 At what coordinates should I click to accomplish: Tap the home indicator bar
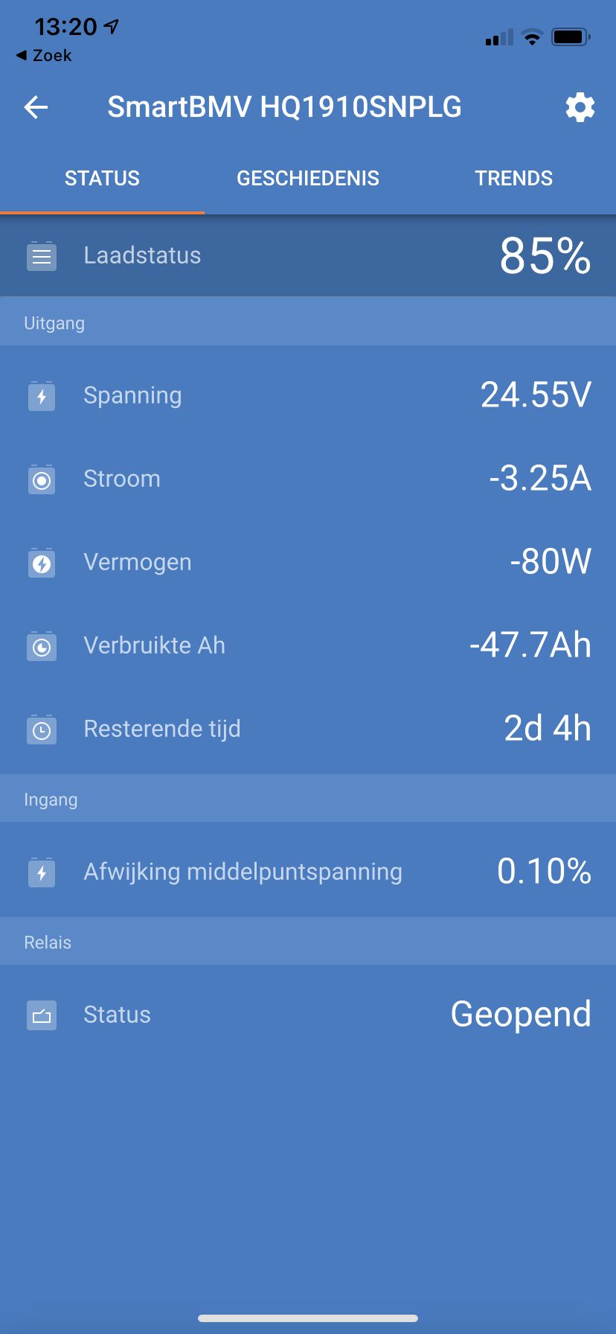[308, 1318]
